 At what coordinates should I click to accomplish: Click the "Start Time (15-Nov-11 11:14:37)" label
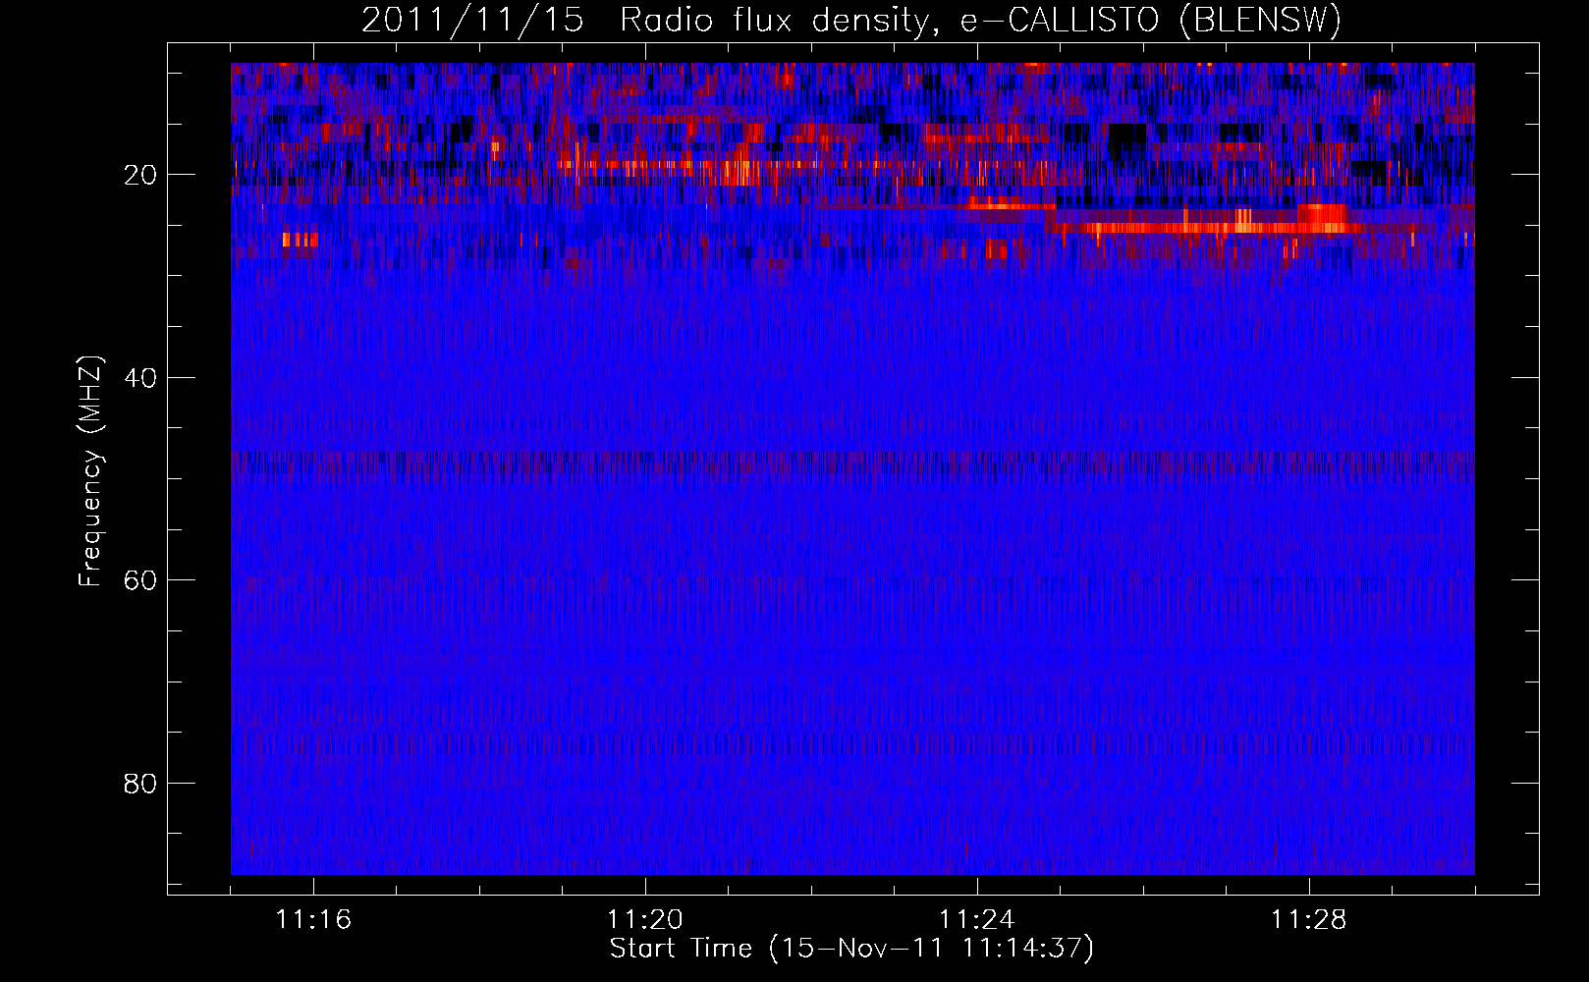851,949
